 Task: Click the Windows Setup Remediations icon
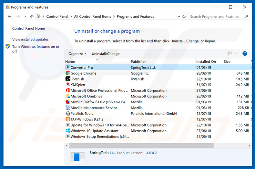click(68, 136)
